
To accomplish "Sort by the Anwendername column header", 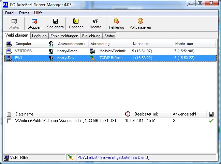I will point(68,44).
